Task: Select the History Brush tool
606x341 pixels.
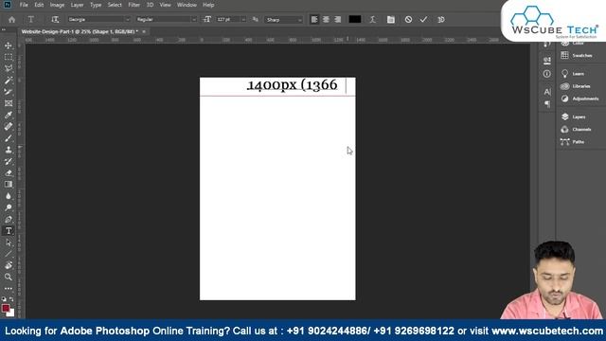Action: click(9, 161)
